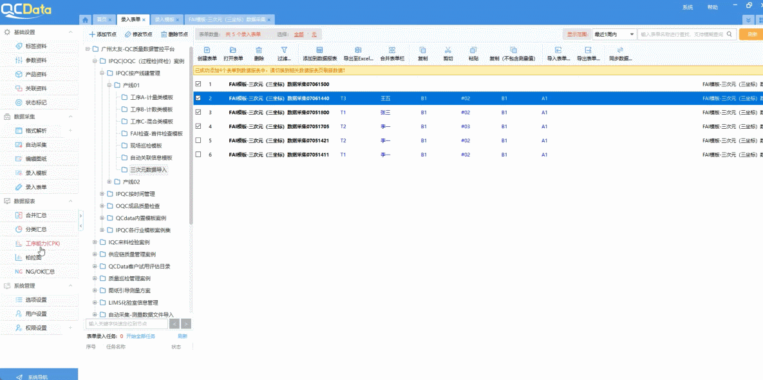Click the 导出至Excel export icon
The height and width of the screenshot is (380, 763).
358,50
